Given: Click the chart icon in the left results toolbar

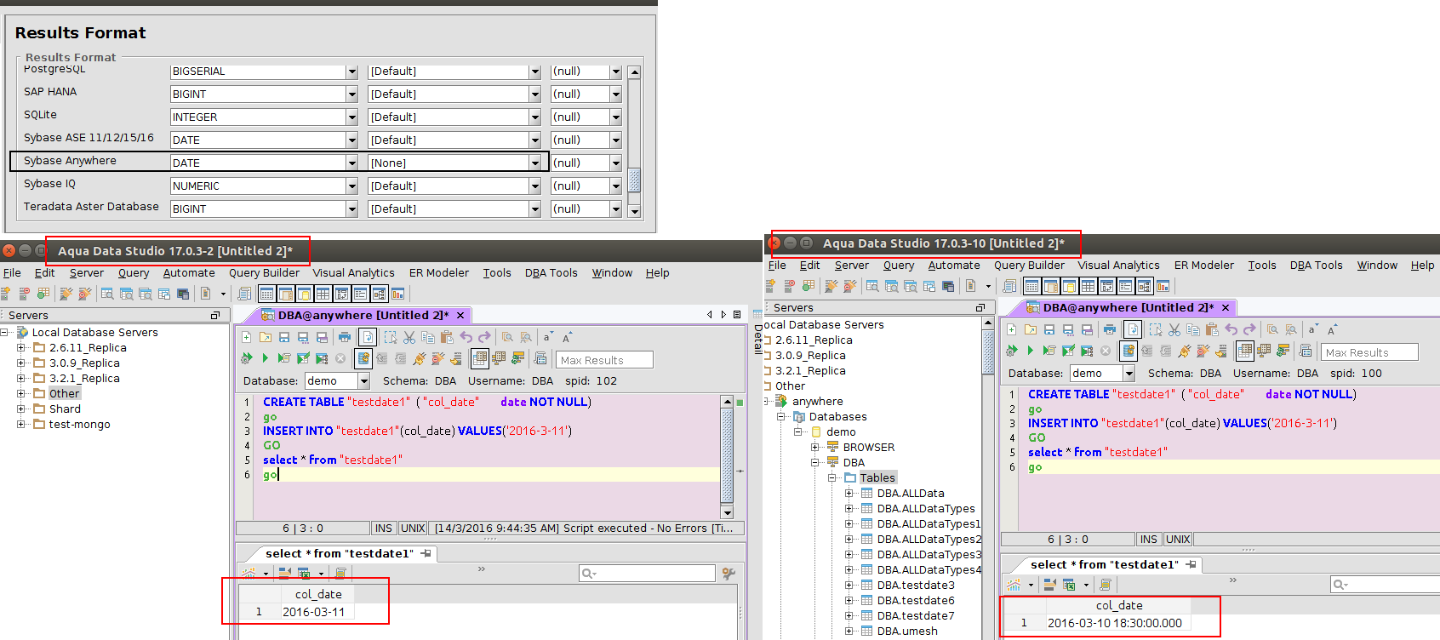Looking at the screenshot, I should pos(249,574).
